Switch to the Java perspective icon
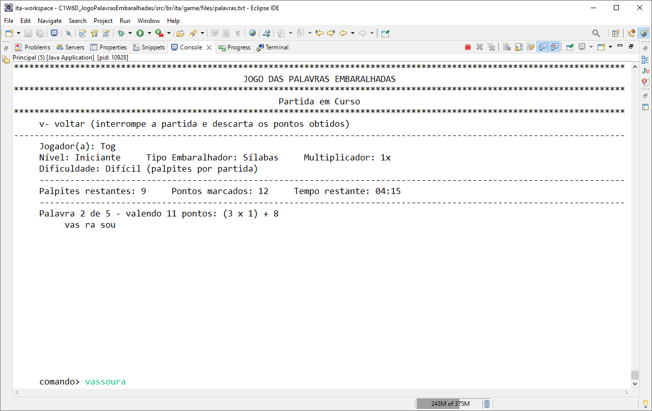Screen dimensions: 652x411 pos(644,33)
